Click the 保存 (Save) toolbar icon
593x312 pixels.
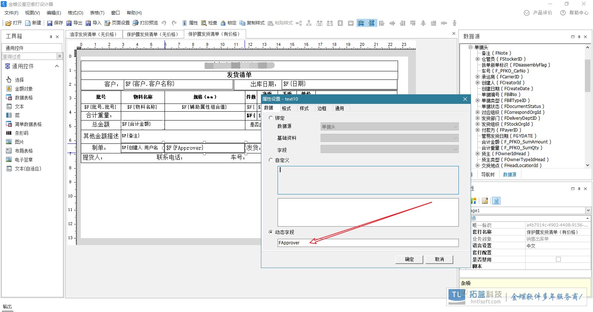[x=50, y=23]
